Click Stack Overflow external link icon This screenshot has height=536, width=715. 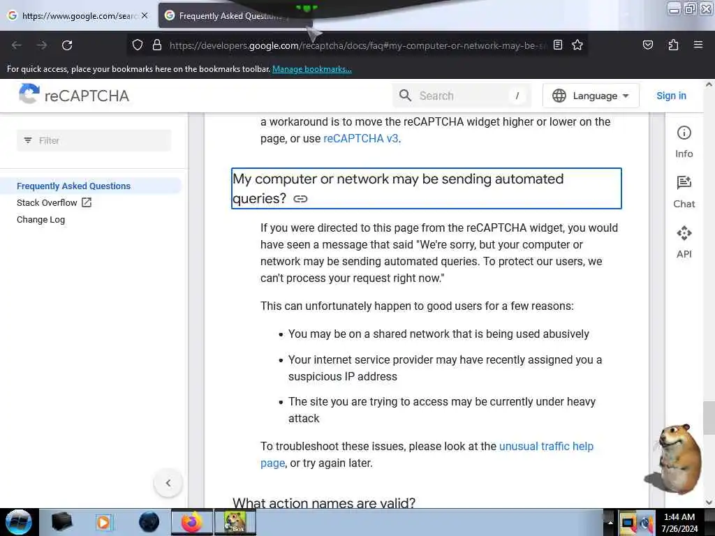[x=86, y=202]
